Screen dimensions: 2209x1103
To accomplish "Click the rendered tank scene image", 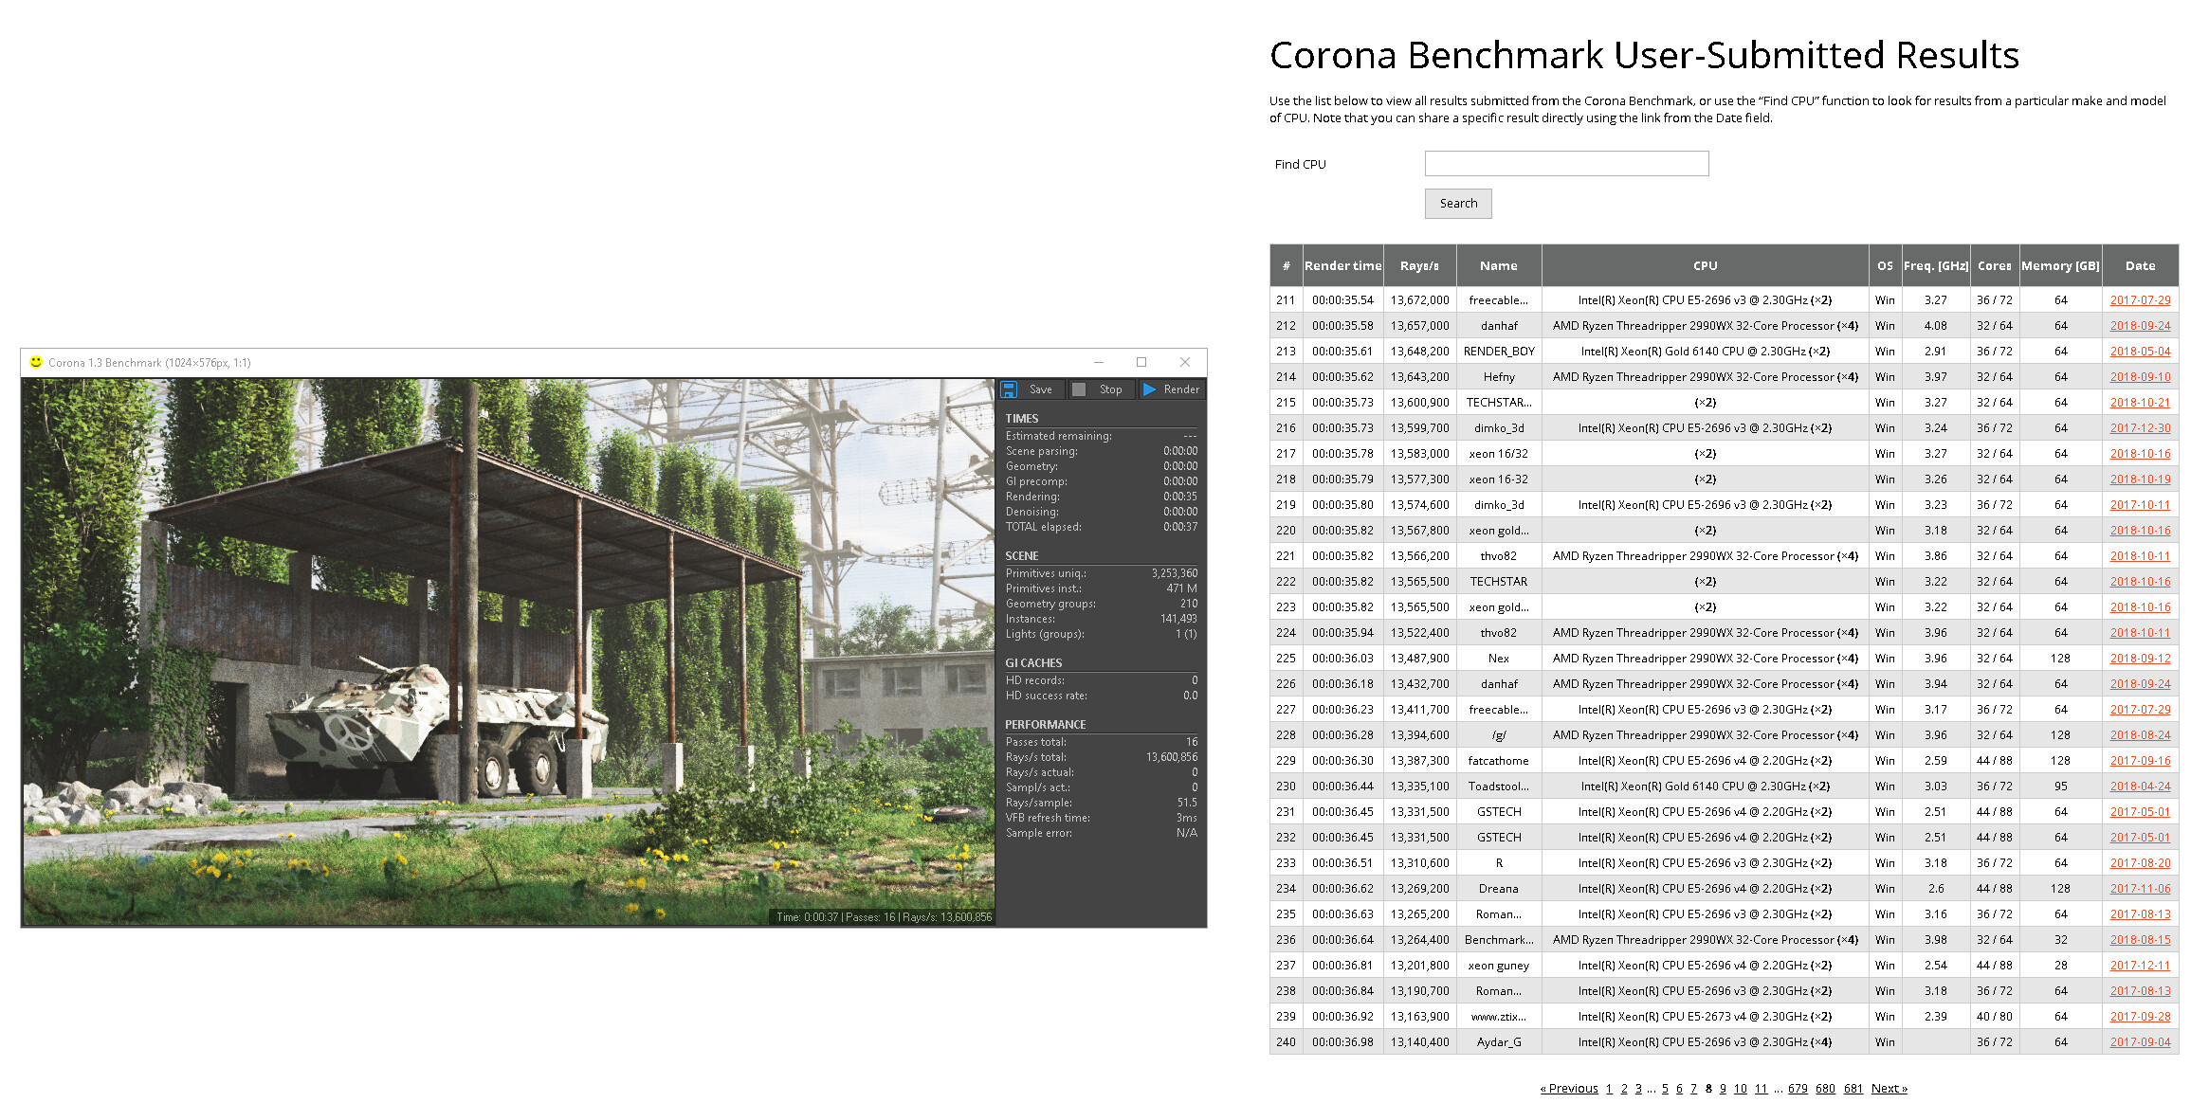I will point(509,652).
